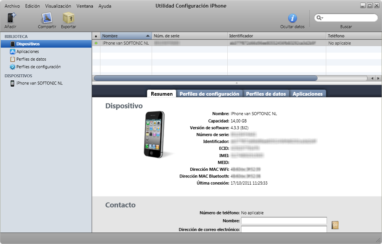This screenshot has width=382, height=244.
Task: Switch to the Aplicaciones tab
Action: pos(307,94)
